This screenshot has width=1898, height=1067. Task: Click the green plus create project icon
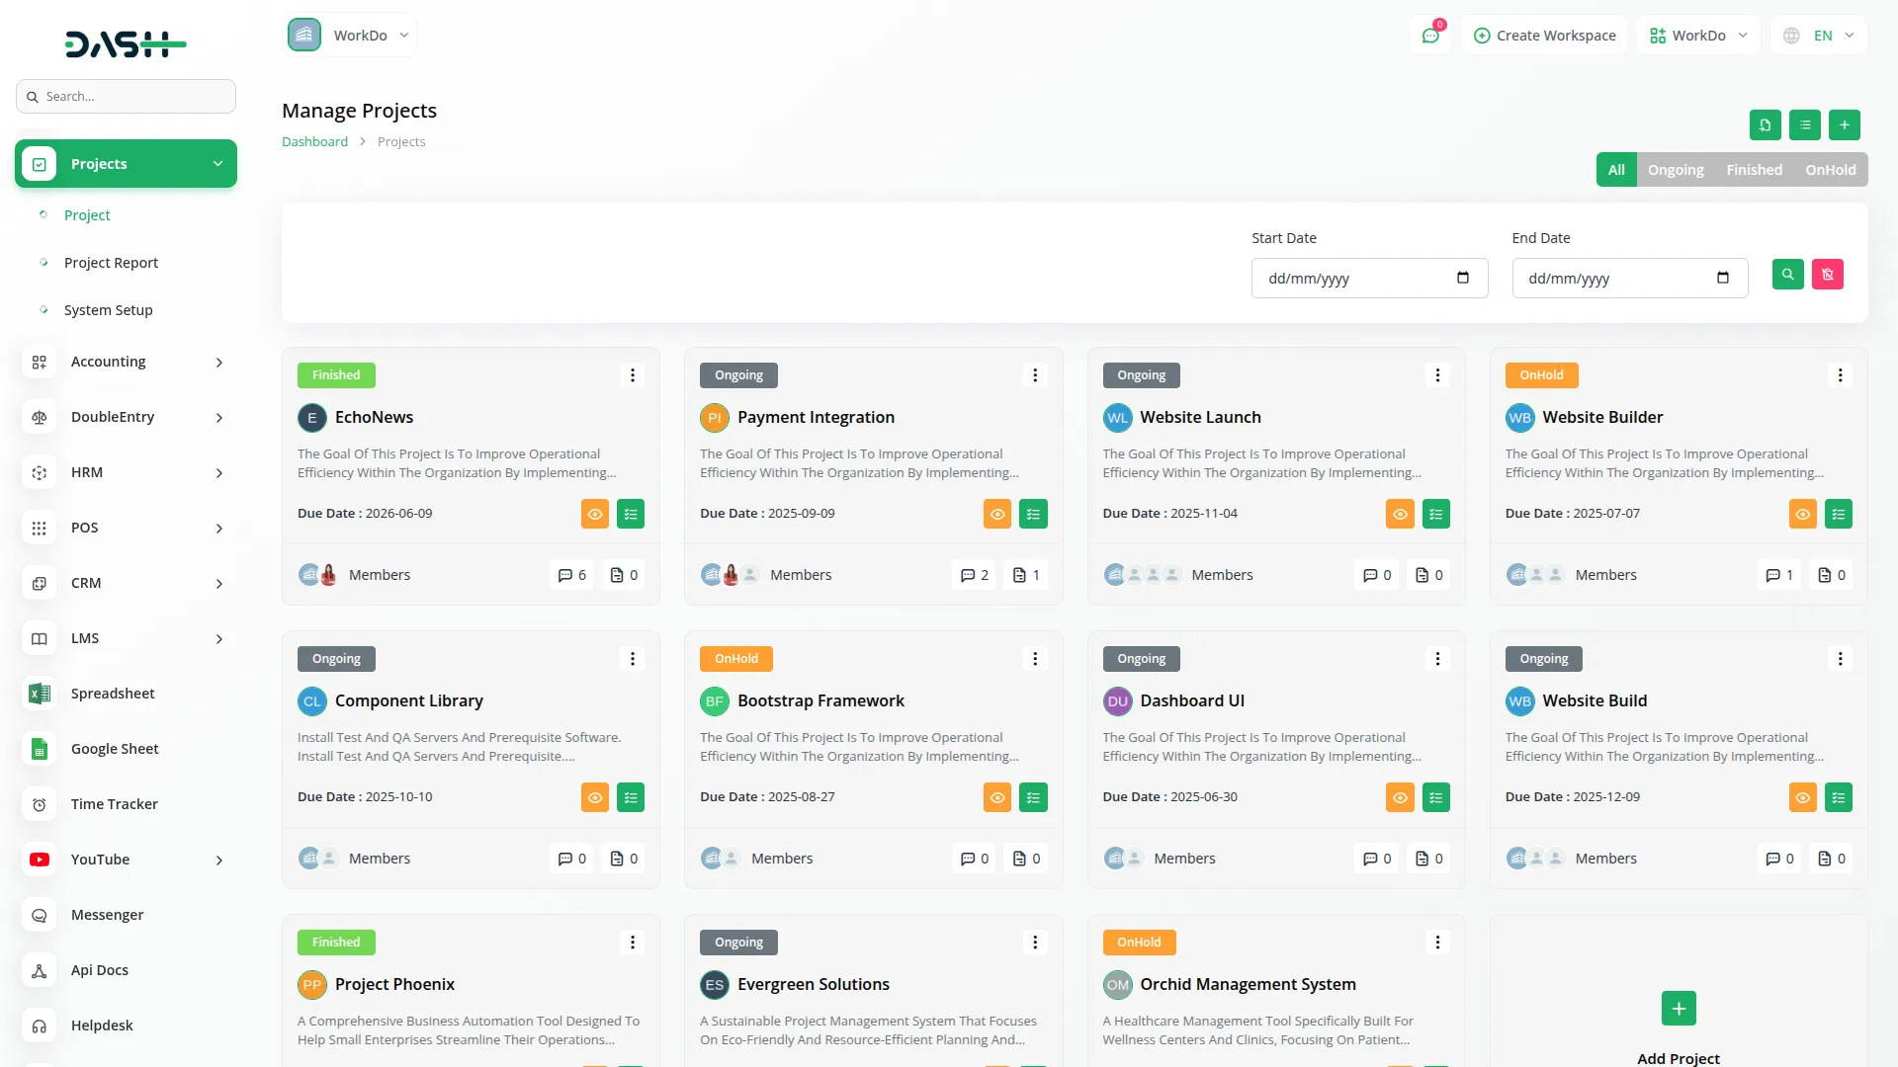pyautogui.click(x=1844, y=125)
